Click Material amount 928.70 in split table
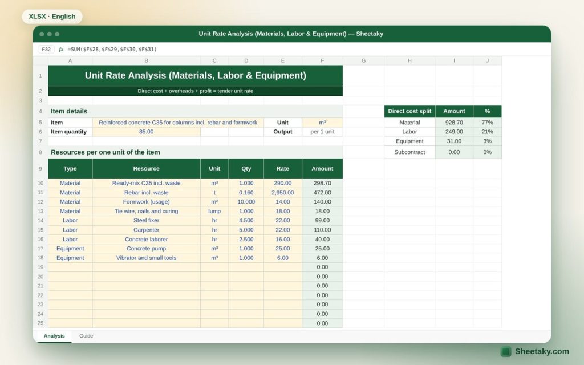Screen dimensions: 584x365 point(454,123)
